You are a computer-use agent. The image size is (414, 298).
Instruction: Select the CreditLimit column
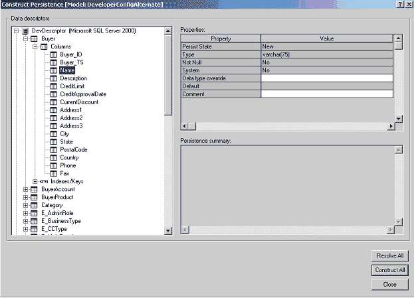pos(73,86)
